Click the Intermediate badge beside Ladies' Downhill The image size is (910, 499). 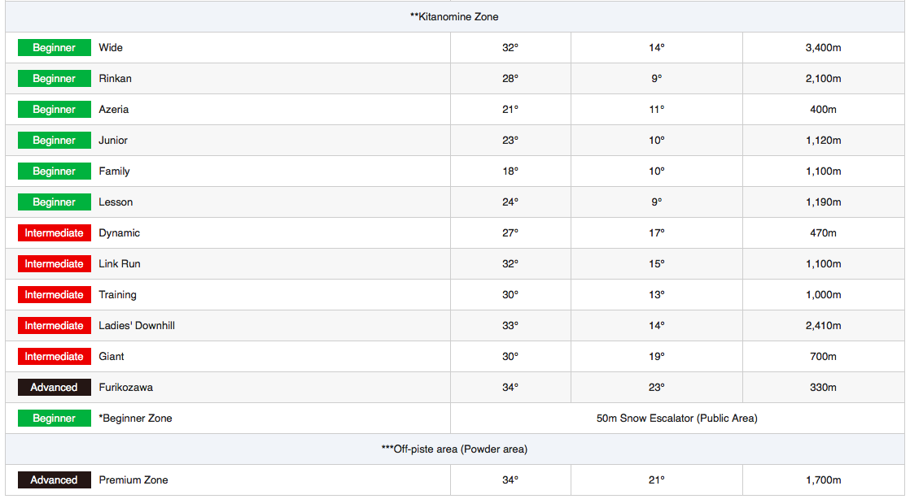point(54,326)
